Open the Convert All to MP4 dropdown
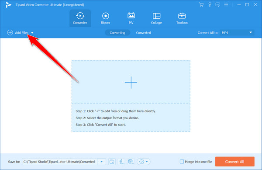Image resolution: width=262 pixels, height=170 pixels. click(x=237, y=33)
